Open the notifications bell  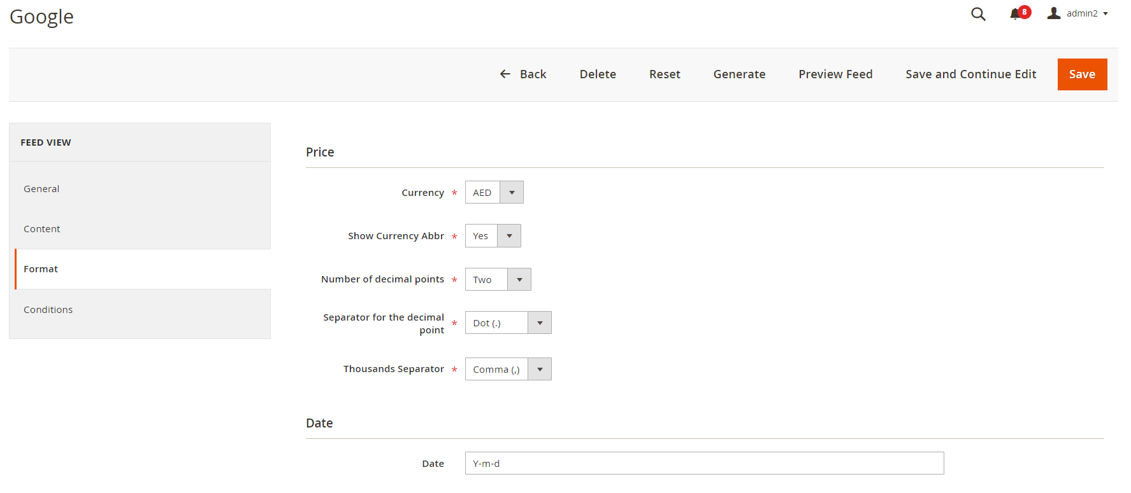[1019, 13]
